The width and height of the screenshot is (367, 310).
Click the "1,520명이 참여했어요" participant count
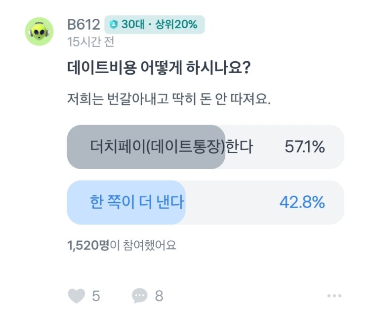click(122, 245)
